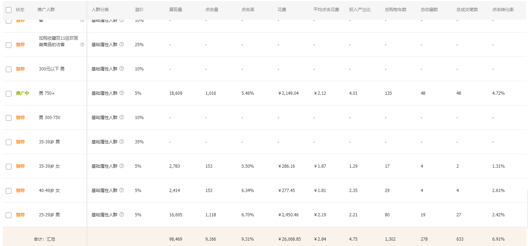Image resolution: width=528 pixels, height=246 pixels.
Task: Click help icon in 25-29岁 男 row
Action: point(122,215)
